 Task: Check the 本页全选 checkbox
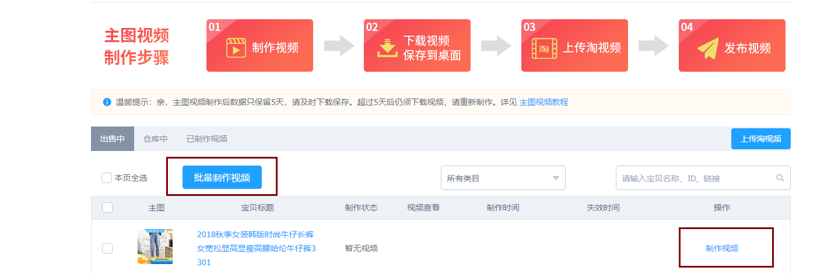pyautogui.click(x=107, y=178)
